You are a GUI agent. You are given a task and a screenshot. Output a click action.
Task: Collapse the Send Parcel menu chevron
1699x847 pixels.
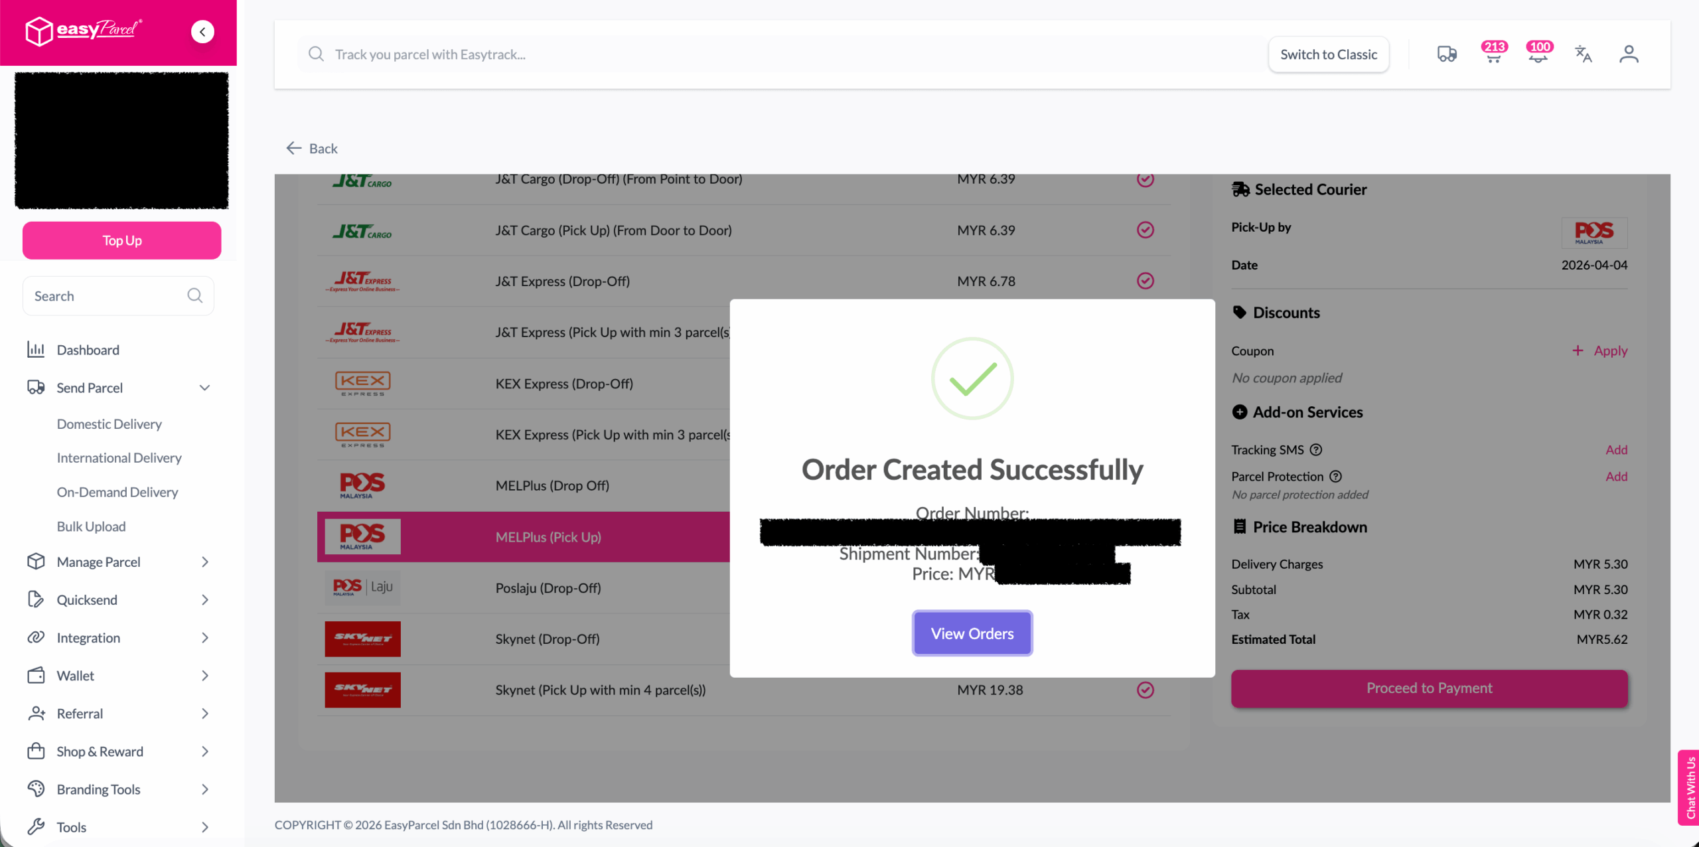point(204,388)
